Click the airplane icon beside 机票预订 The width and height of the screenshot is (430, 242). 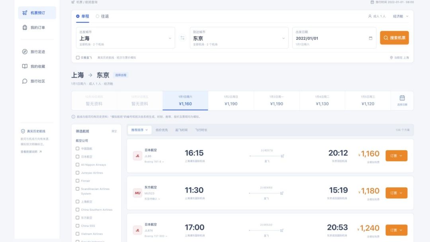25,13
